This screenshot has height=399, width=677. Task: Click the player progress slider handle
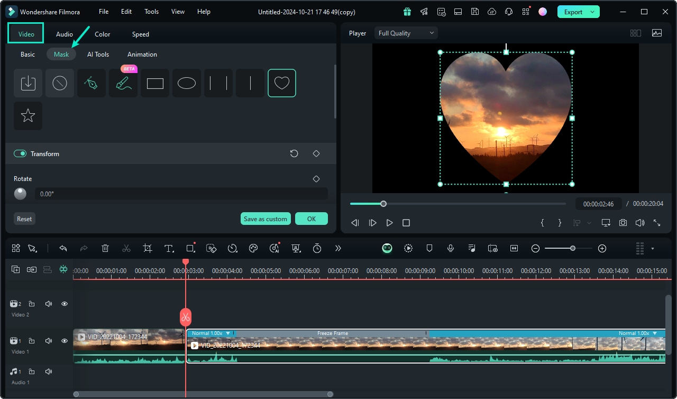tap(383, 204)
